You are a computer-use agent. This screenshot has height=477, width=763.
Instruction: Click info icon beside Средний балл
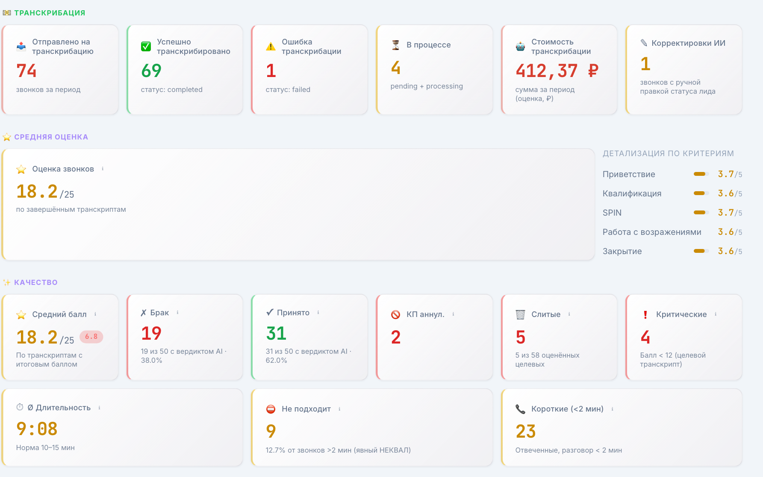pos(95,314)
